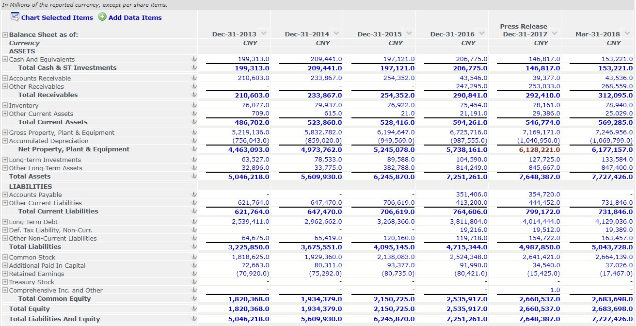Click pin icon for Net Property, Plant & Equipment
The image size is (636, 326).
(194, 149)
